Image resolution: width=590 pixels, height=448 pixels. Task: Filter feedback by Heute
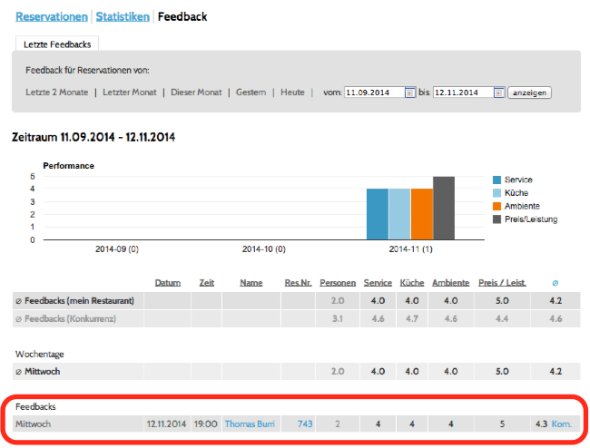[x=292, y=93]
